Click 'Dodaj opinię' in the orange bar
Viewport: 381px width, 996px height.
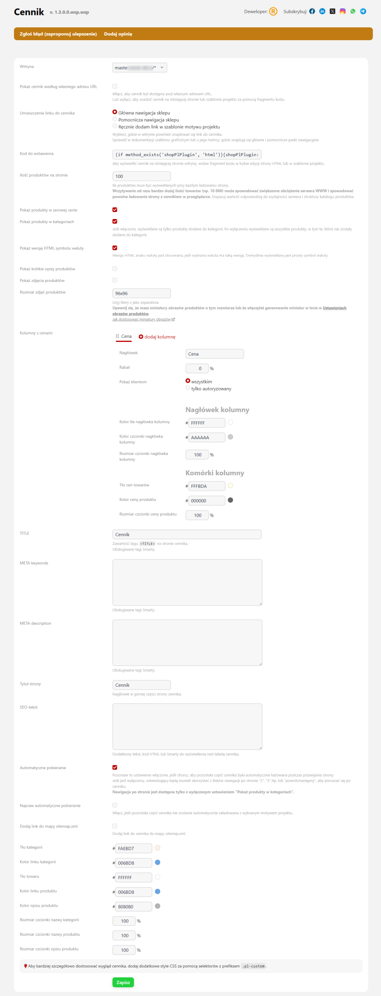[x=118, y=34]
